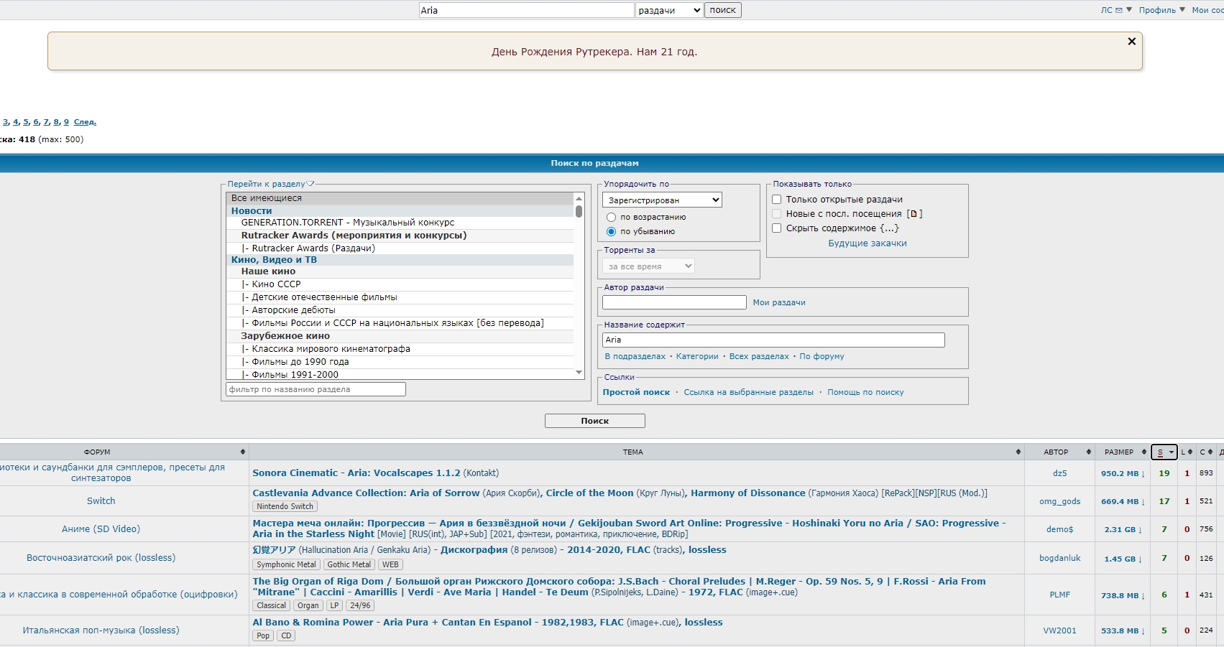Select 'Кино СССР' in the section list
The image size is (1224, 647).
point(276,284)
